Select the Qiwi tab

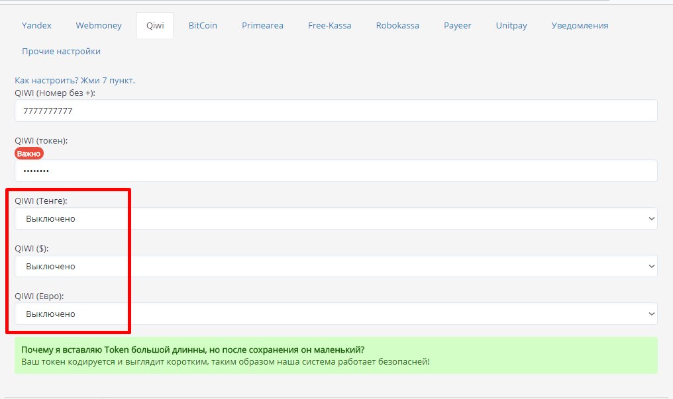tap(155, 26)
